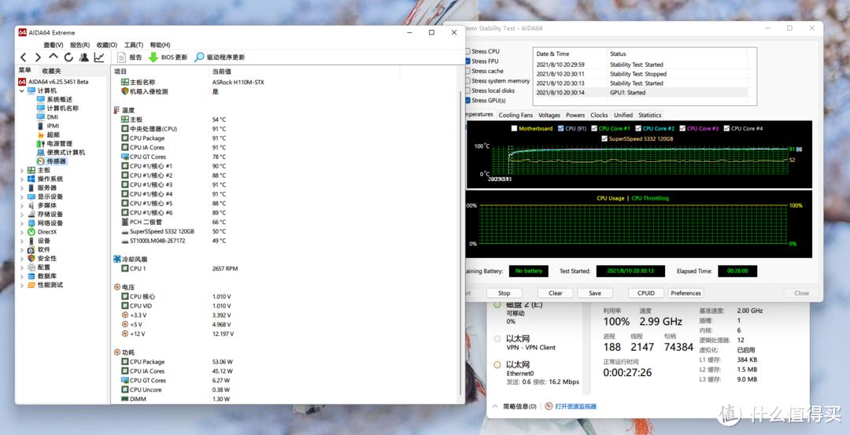Launch 驱动程序更新 driver update

click(220, 57)
